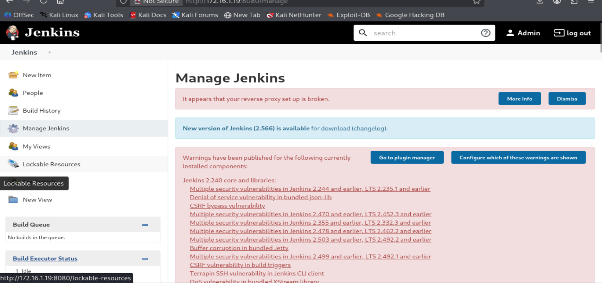Open the Jenkins 2.478 vulnerabilities advisory
This screenshot has height=283, width=602.
tap(310, 231)
